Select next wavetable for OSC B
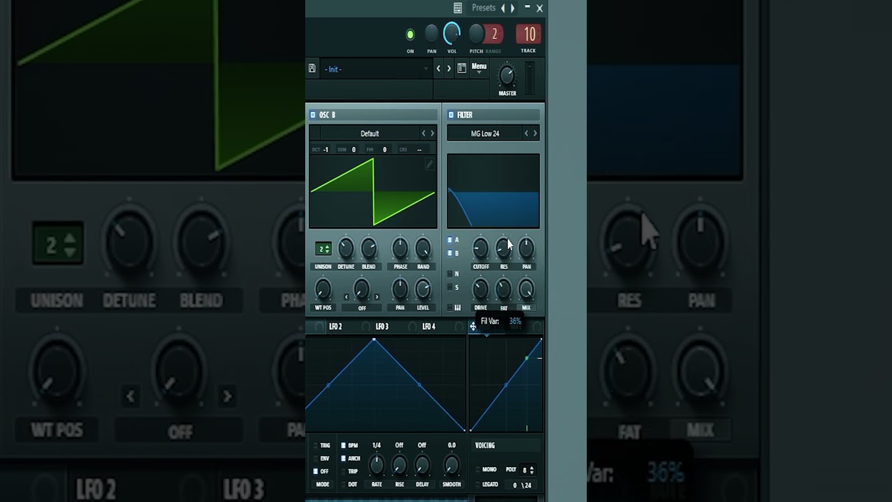 coord(432,133)
